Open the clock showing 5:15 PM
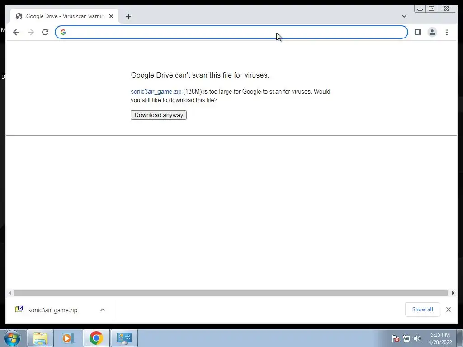The width and height of the screenshot is (463, 347). tap(440, 338)
